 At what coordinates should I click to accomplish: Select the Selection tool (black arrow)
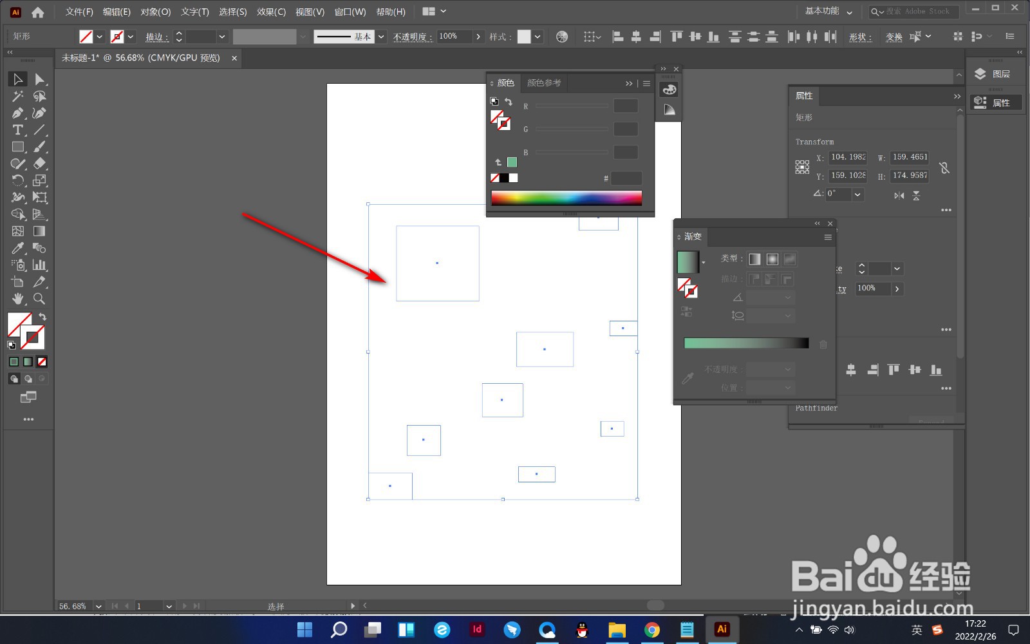pos(18,79)
